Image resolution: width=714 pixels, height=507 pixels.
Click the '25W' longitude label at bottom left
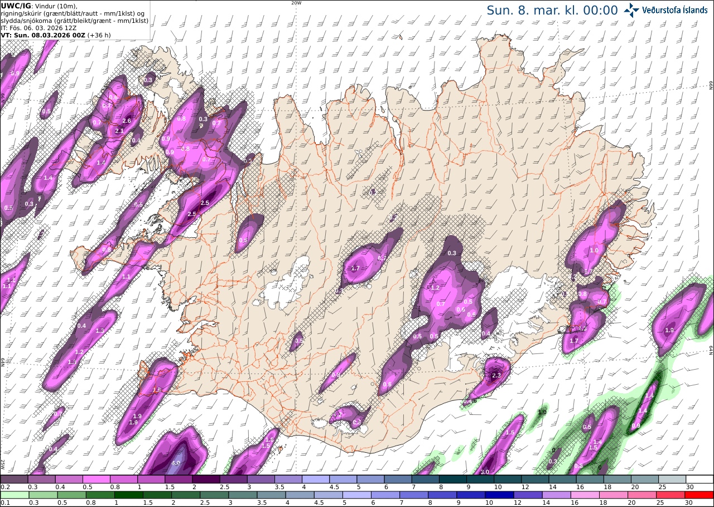pyautogui.click(x=3, y=464)
